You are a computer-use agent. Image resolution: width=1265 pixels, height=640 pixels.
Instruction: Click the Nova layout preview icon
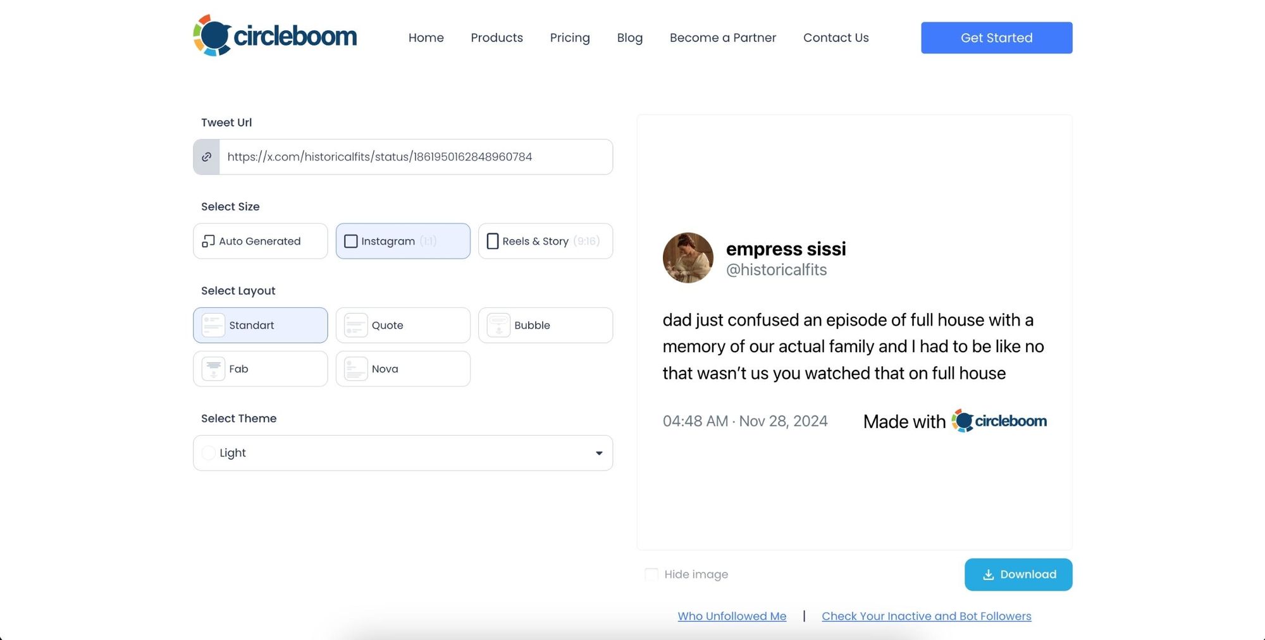(x=355, y=369)
